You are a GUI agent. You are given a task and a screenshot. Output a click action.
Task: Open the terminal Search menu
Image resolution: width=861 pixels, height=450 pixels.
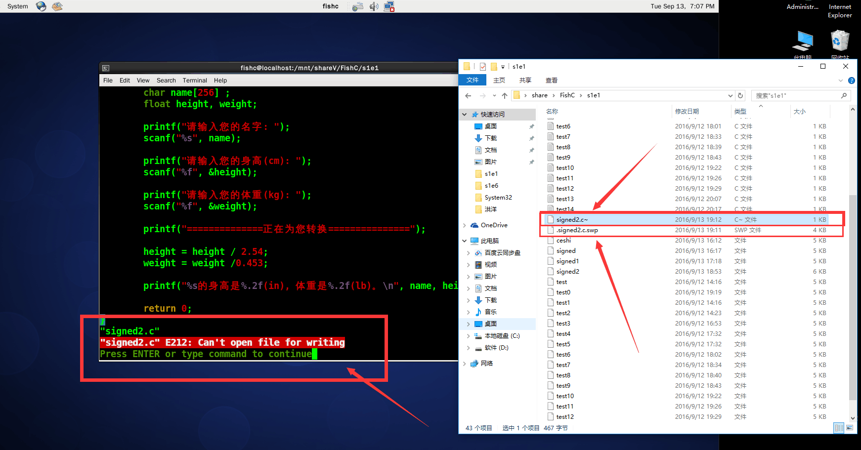pos(166,81)
